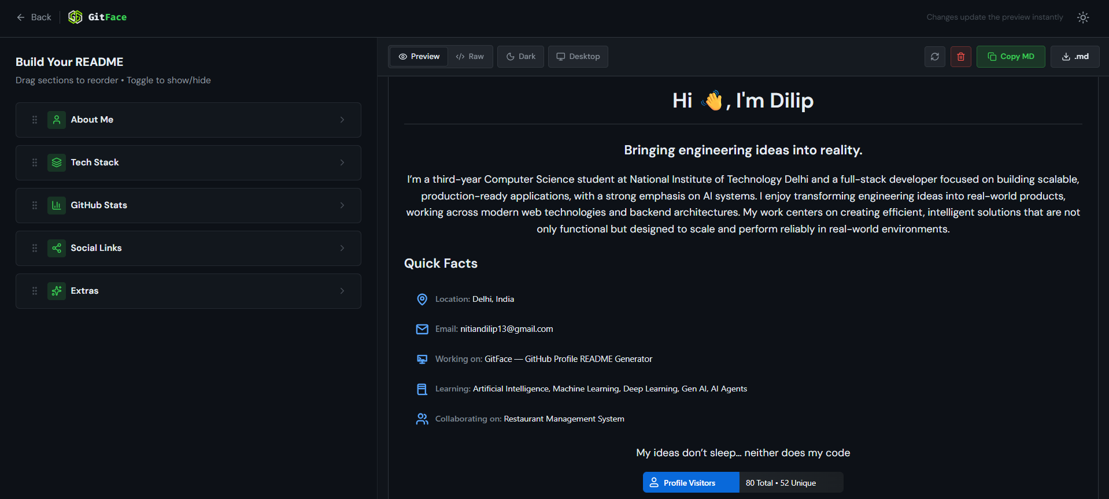Click the Social Links section label
1109x499 pixels.
pyautogui.click(x=96, y=248)
